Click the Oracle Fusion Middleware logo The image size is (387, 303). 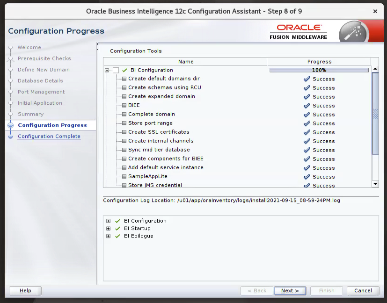299,32
